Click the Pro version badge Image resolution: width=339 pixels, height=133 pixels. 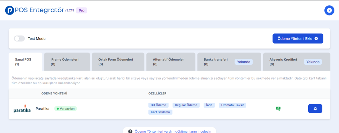click(x=81, y=10)
